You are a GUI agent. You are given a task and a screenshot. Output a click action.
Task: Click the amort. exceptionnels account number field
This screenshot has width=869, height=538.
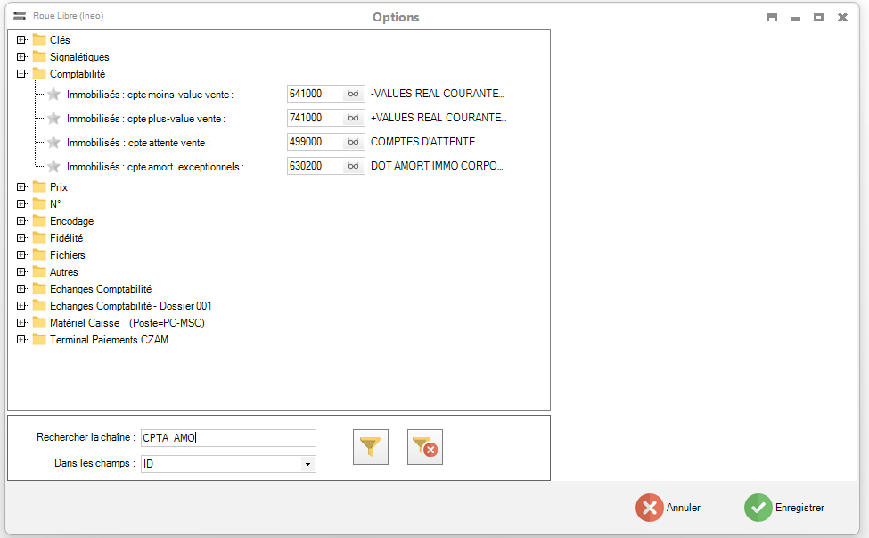[x=315, y=166]
